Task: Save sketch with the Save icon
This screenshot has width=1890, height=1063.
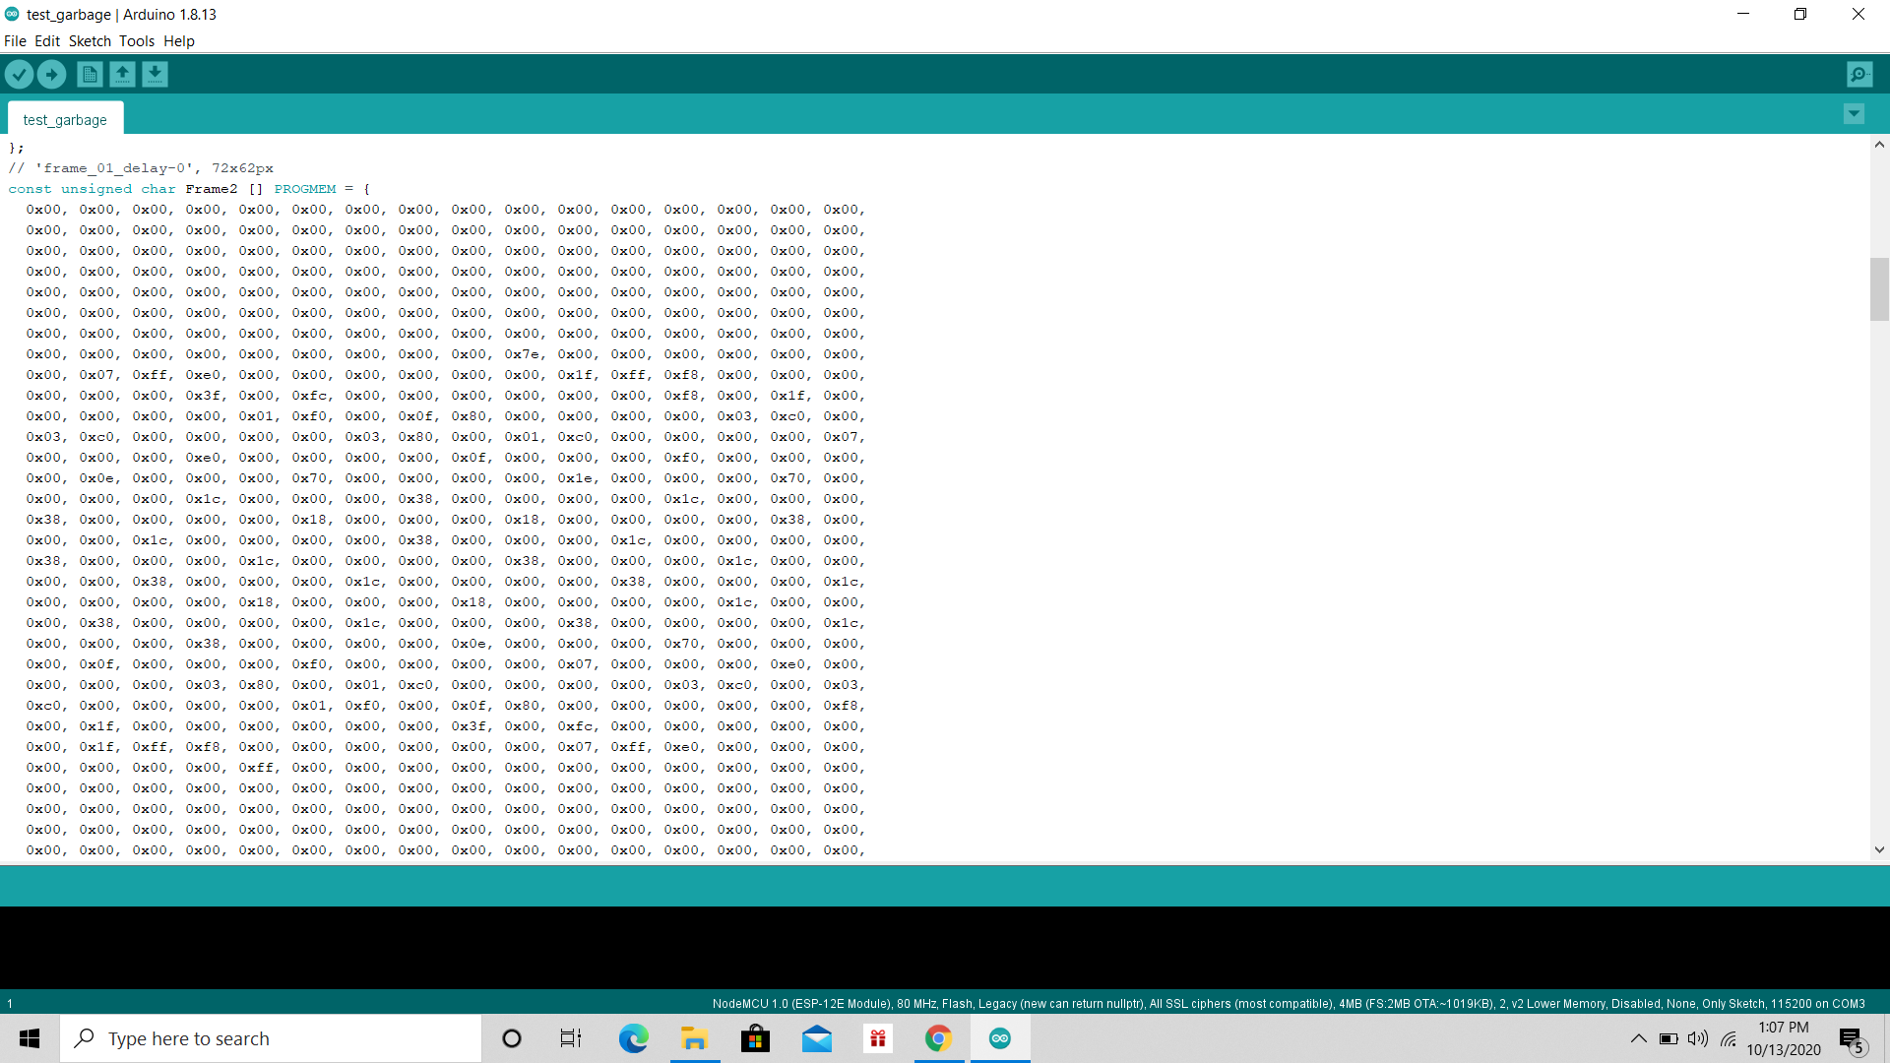Action: point(155,74)
